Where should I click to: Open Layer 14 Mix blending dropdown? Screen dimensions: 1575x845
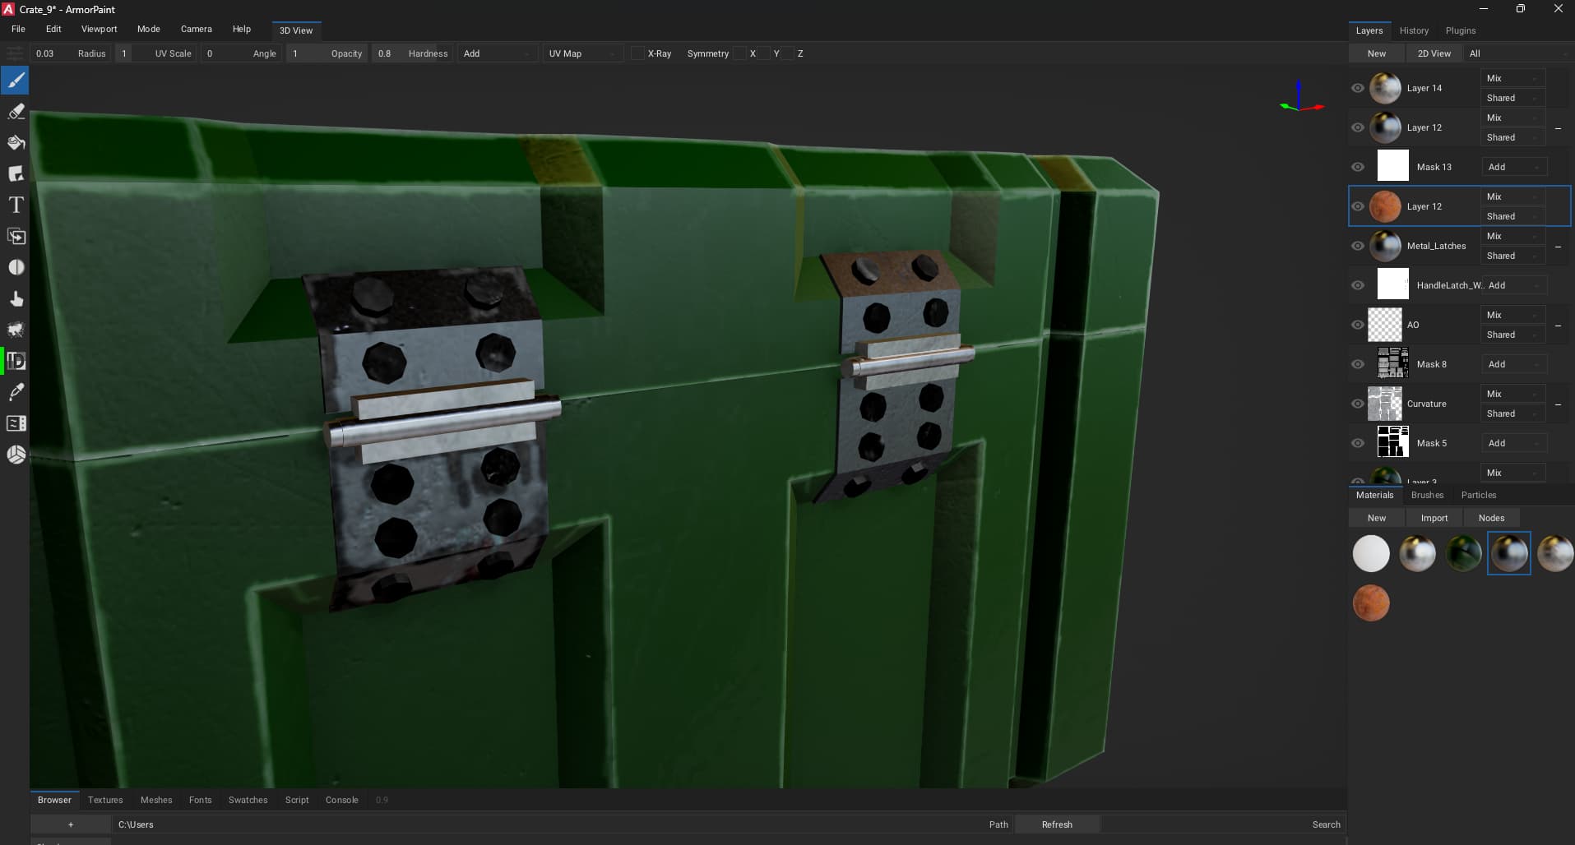point(1512,78)
